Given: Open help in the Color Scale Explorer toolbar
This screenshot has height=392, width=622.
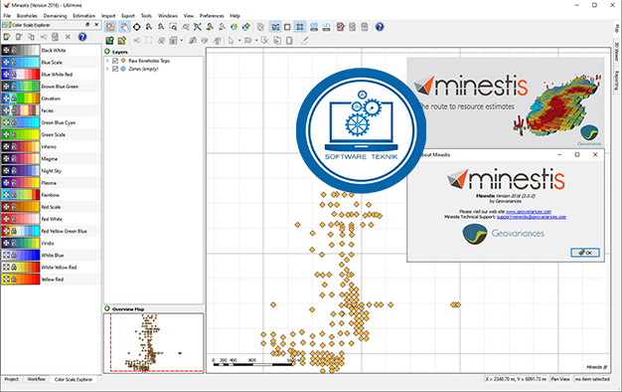Looking at the screenshot, I should (82, 37).
